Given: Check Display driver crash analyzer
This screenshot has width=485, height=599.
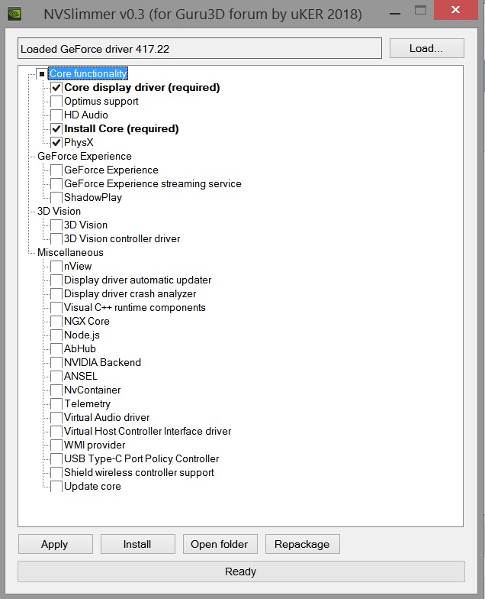Looking at the screenshot, I should pyautogui.click(x=56, y=293).
